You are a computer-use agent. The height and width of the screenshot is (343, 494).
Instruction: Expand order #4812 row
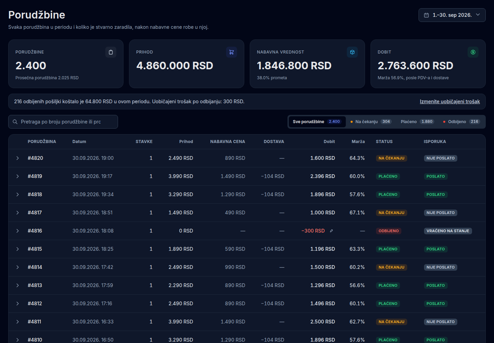[17, 304]
